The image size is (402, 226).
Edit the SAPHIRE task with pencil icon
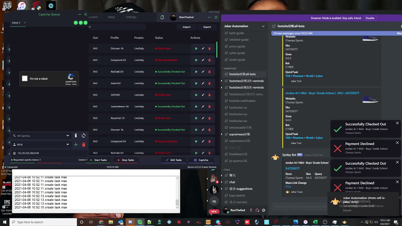[x=203, y=95]
